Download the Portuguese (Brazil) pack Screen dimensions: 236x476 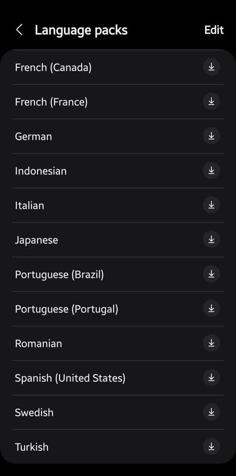click(211, 274)
